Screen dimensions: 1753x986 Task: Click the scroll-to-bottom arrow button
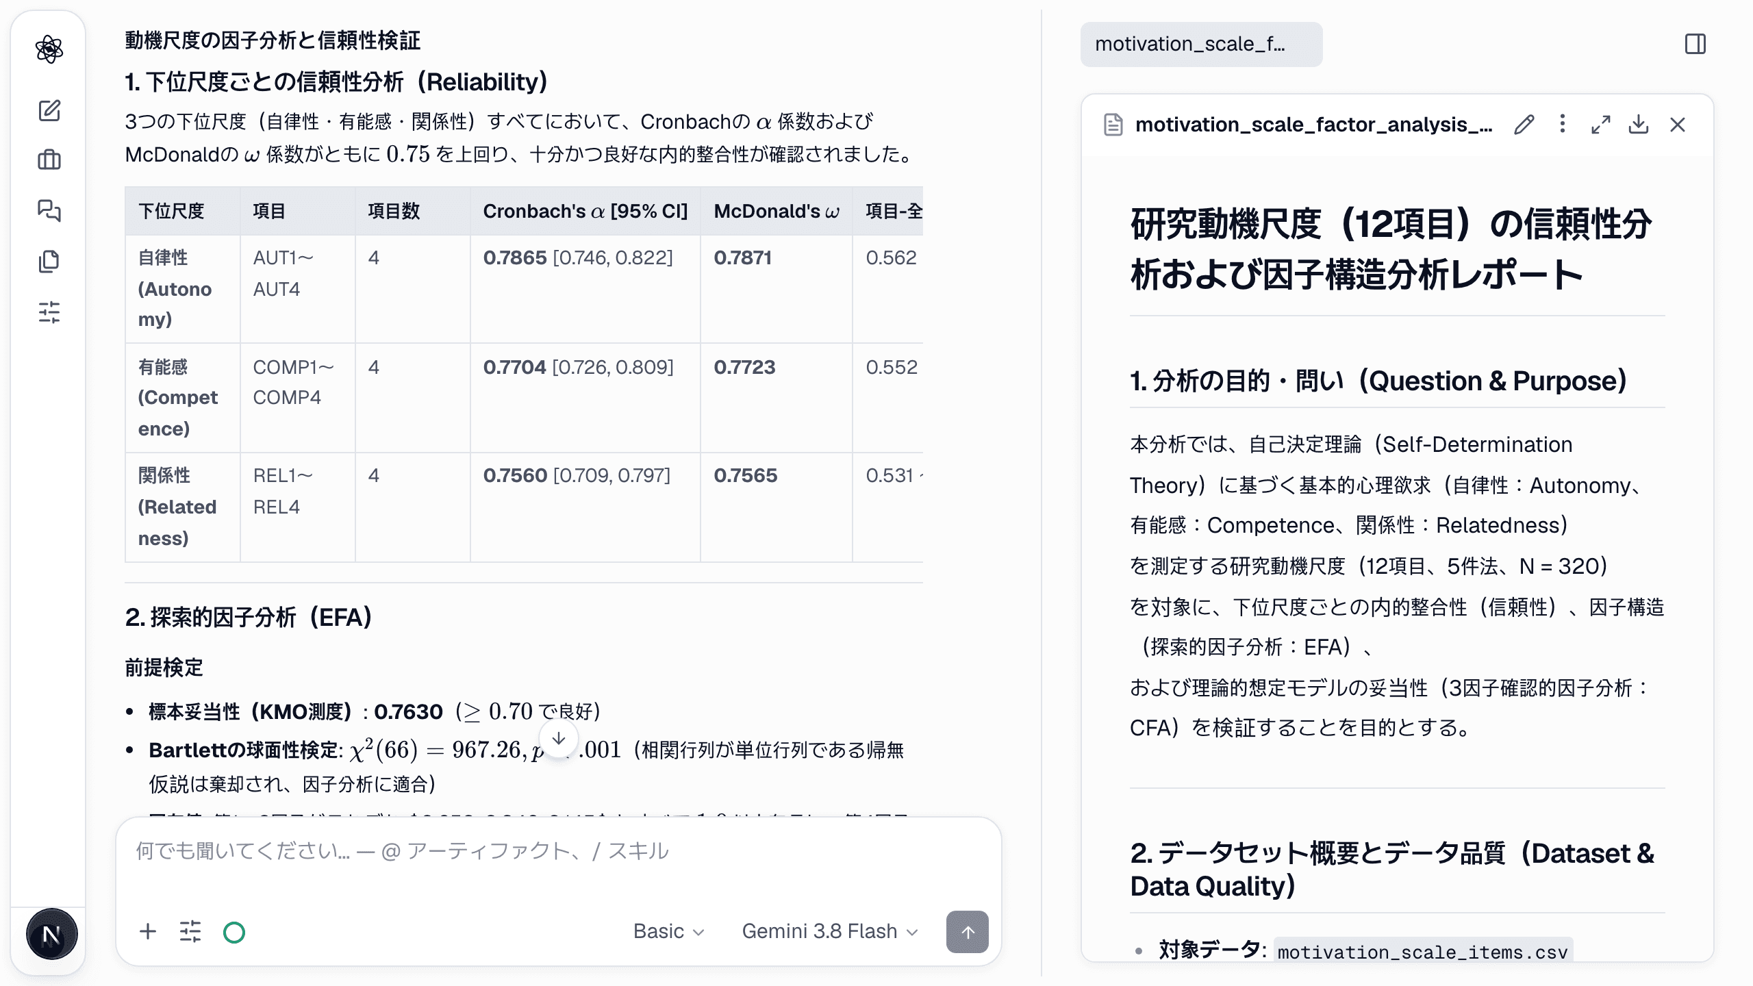click(x=559, y=739)
